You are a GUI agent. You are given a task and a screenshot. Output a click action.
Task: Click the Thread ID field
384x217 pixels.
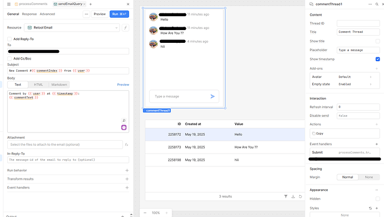(358, 23)
